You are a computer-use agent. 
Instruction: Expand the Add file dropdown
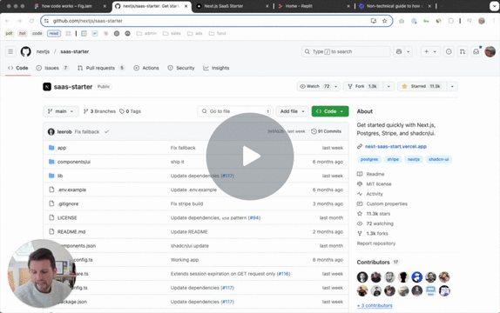click(293, 111)
